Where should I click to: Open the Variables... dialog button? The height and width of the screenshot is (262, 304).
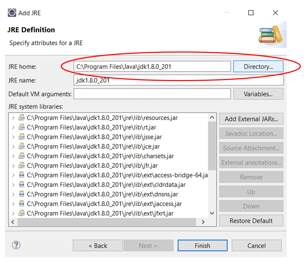258,94
